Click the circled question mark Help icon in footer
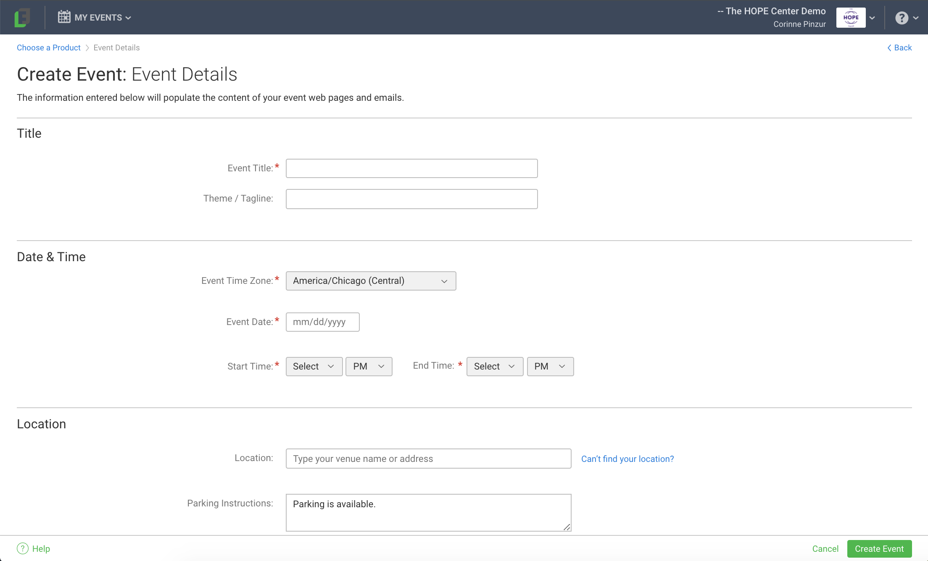 (x=23, y=548)
